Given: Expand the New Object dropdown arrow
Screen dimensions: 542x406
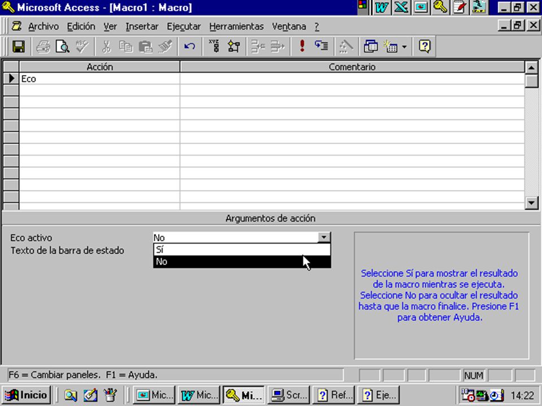Looking at the screenshot, I should (404, 47).
